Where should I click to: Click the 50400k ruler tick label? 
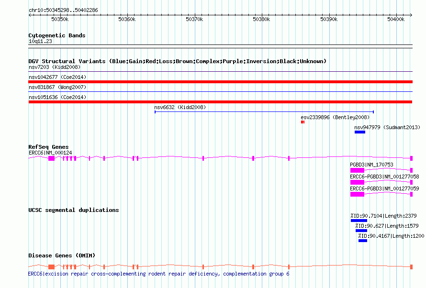396,19
